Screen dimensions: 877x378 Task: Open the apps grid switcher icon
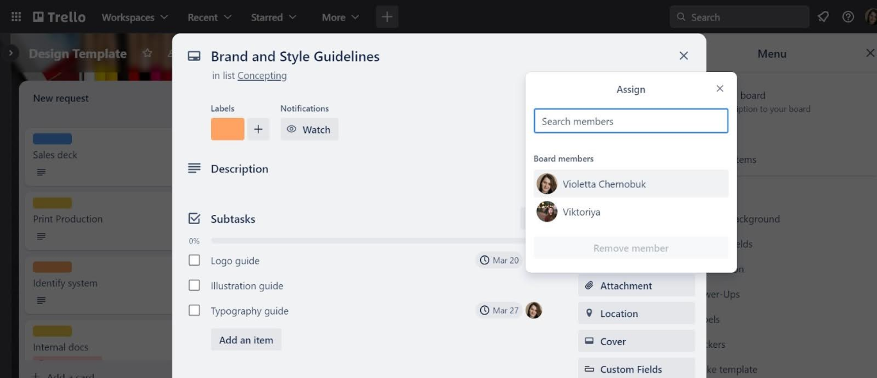coord(16,17)
